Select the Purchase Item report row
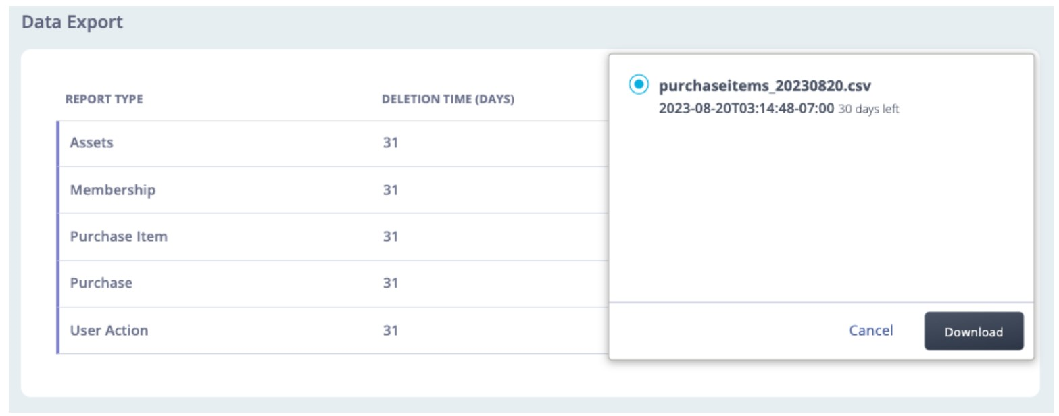The width and height of the screenshot is (1059, 416). 333,237
